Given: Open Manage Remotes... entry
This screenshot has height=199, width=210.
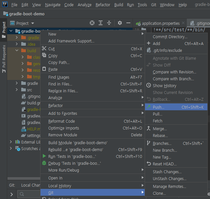Looking at the screenshot, I should coord(176,186).
